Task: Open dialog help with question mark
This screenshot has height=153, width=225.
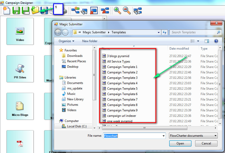Action: 216,41
